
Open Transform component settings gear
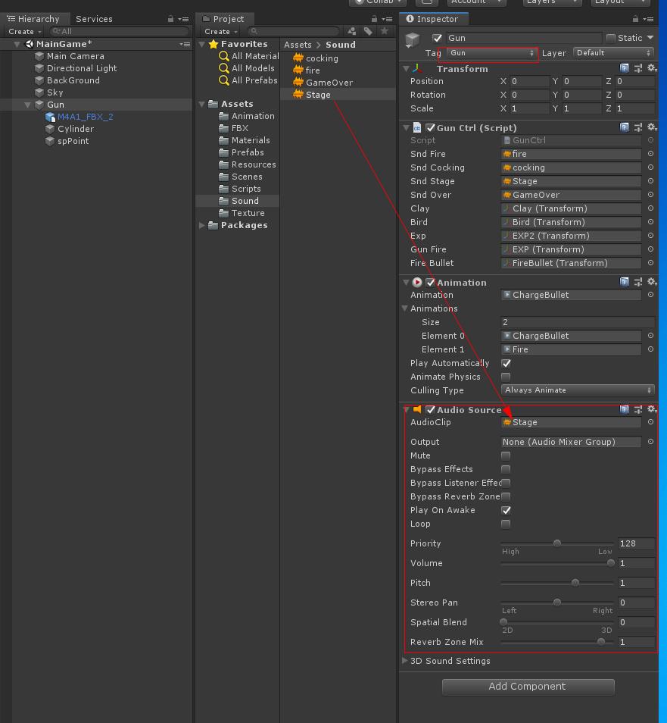[652, 68]
